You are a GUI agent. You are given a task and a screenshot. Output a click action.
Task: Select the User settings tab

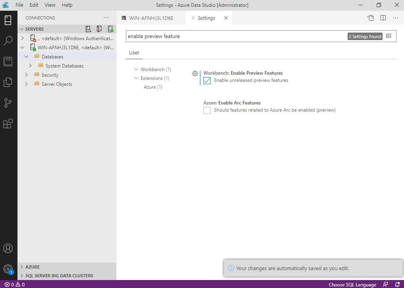134,52
